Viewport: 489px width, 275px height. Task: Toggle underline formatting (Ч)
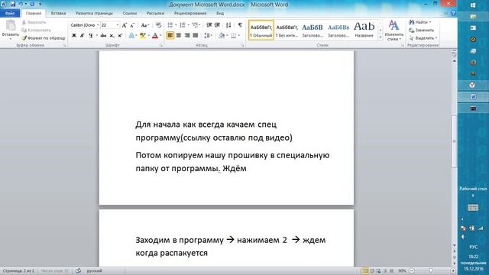90,36
